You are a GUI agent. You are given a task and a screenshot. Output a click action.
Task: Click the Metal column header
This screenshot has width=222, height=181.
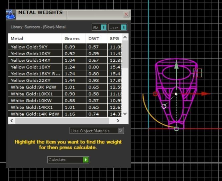coord(35,39)
